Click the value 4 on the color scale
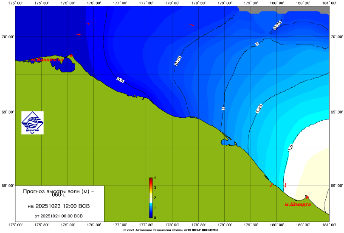The height and width of the screenshot is (233, 344). pos(155,178)
